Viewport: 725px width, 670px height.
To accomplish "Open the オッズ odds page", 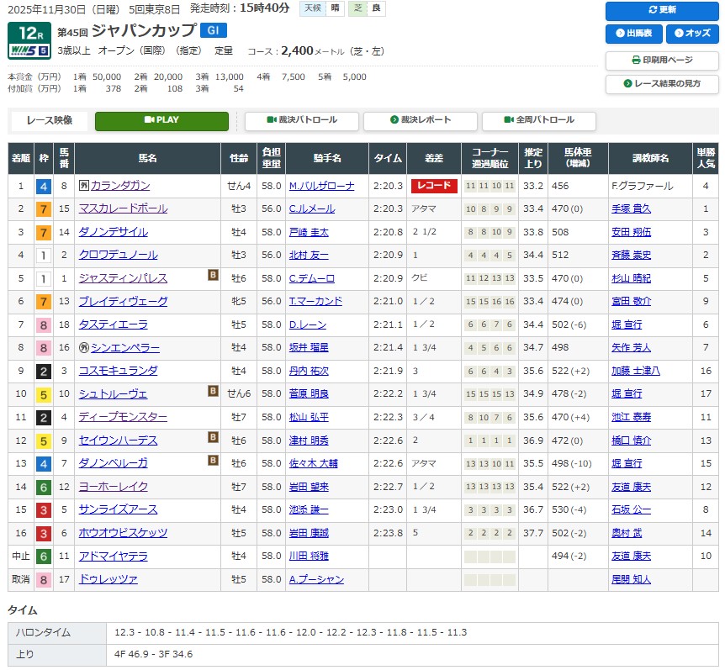I will (692, 34).
